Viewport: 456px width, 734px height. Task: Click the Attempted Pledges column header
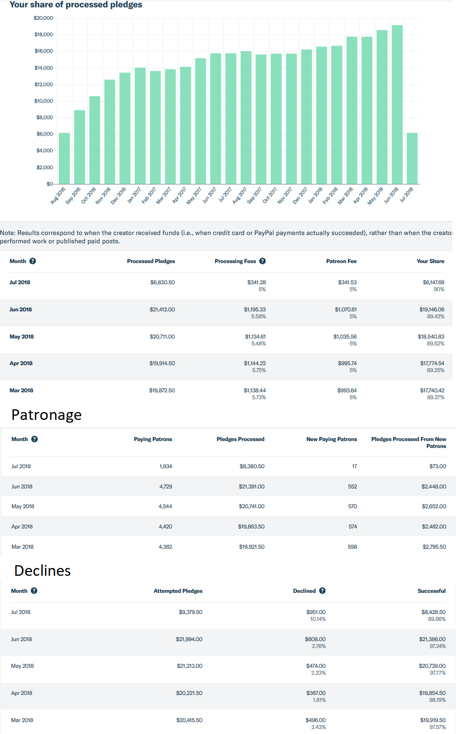pos(178,591)
